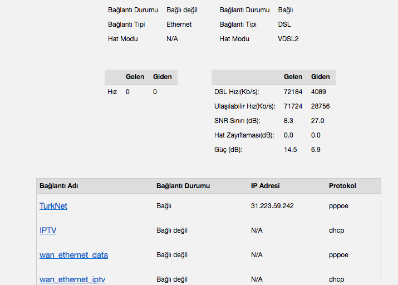The image size is (398, 285).
Task: Click Giden header in Ethernet speed table
Action: tap(162, 77)
